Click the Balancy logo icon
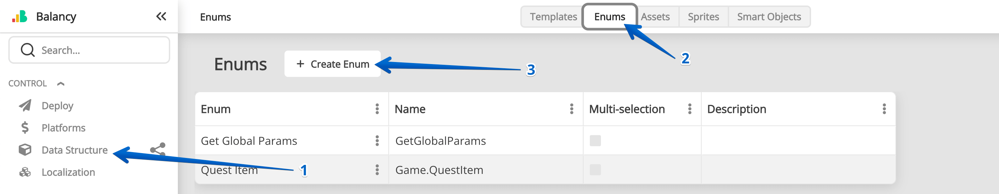Viewport: 999px width, 194px height. [19, 17]
